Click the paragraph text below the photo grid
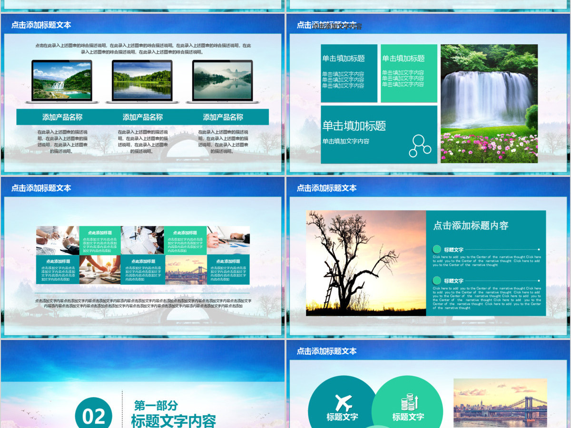This screenshot has height=428, width=571. click(x=143, y=303)
